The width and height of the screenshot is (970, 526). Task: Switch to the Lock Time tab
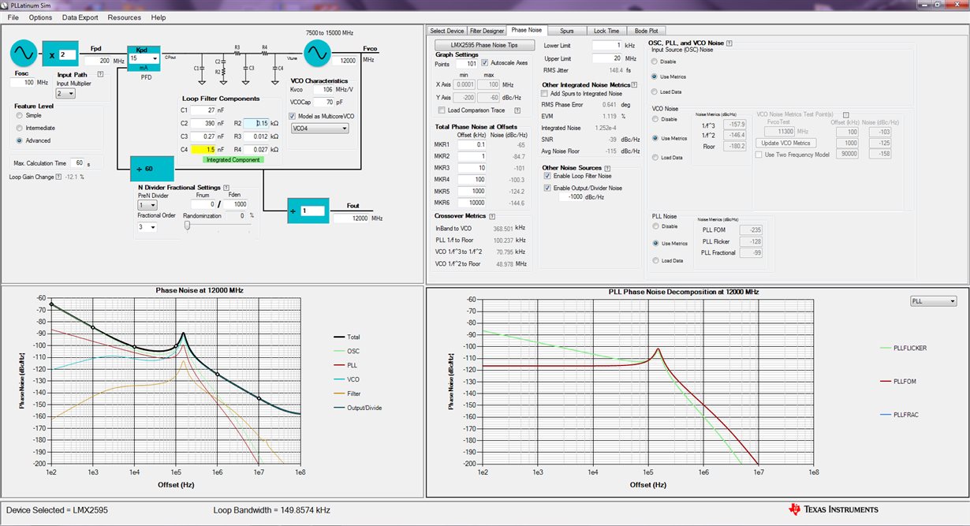tap(606, 31)
